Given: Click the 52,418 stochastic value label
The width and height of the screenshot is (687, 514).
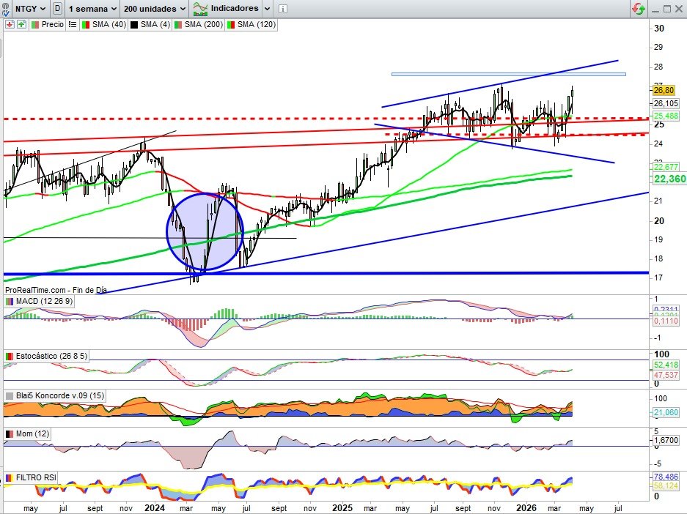Looking at the screenshot, I should [x=666, y=365].
